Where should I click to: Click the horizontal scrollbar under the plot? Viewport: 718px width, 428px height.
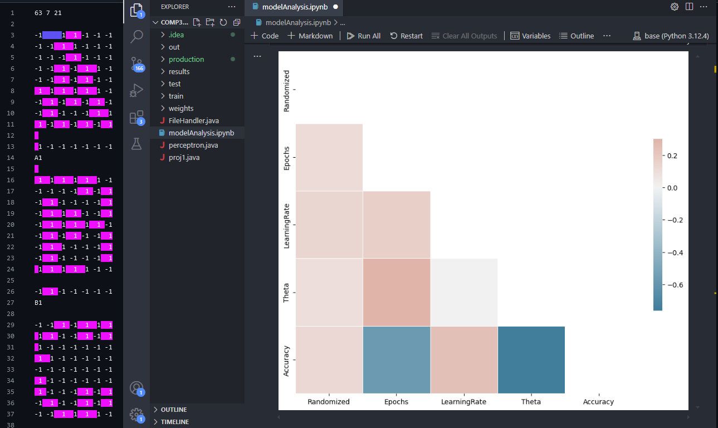(483, 416)
